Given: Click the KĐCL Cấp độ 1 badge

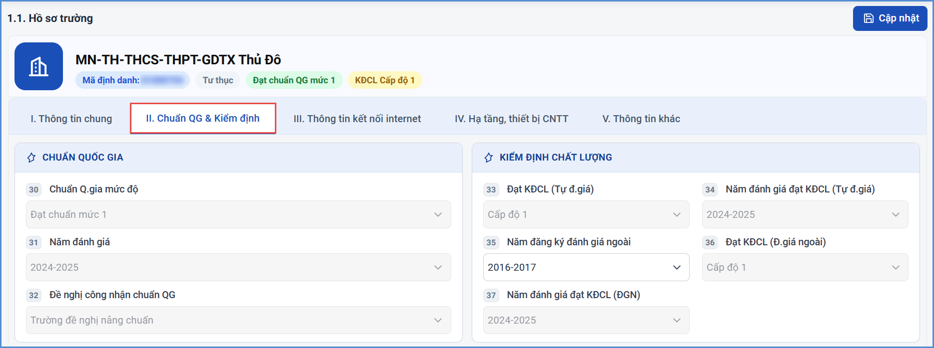Looking at the screenshot, I should pos(385,80).
